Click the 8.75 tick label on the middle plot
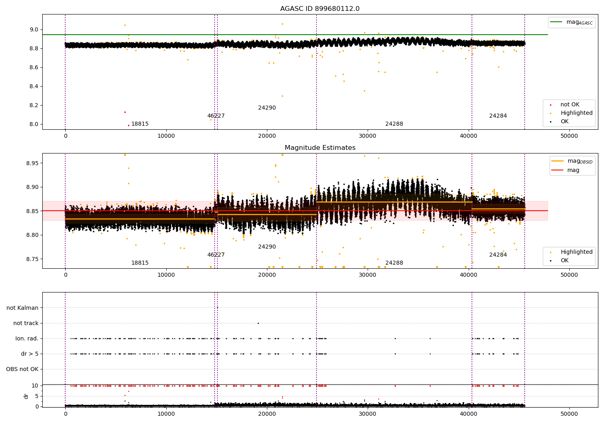The width and height of the screenshot is (604, 423). [32, 259]
